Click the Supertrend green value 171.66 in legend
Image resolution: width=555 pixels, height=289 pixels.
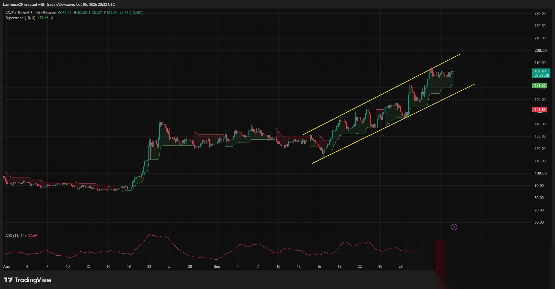(x=43, y=18)
